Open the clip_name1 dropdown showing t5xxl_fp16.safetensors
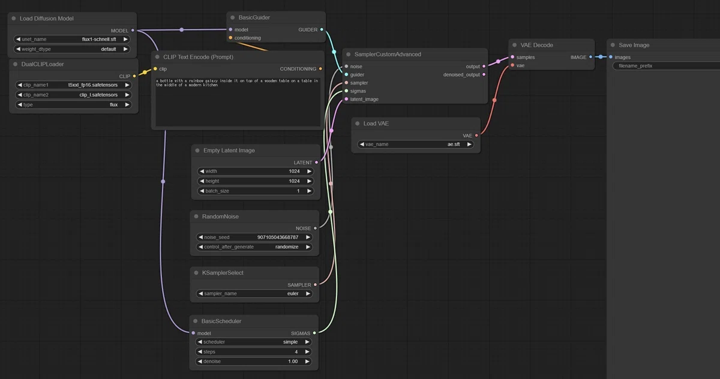 coord(73,85)
